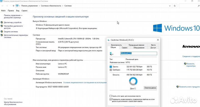Image resolution: width=200 pixels, height=107 pixels.
Task: Click the drive icon in properties title bar
Action: (x=109, y=40)
